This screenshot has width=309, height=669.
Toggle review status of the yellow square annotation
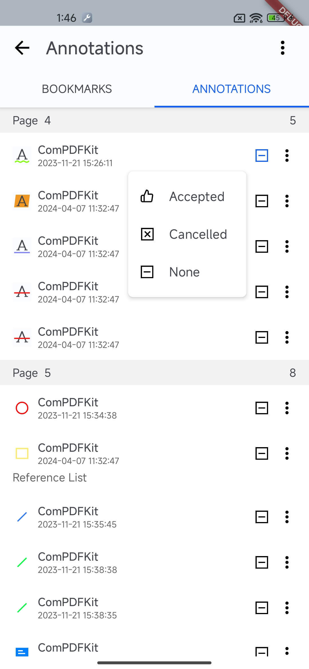(x=262, y=453)
